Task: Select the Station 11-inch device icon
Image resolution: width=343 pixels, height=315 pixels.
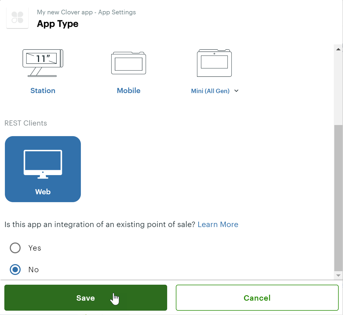Action: coord(43,63)
